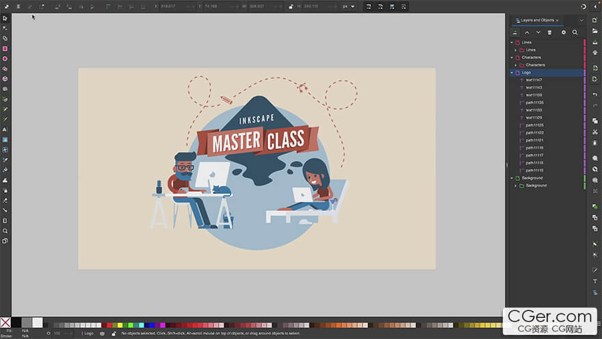Select the Mesh gradient tool
Viewport: 602px width, 339px height.
pos(5,150)
